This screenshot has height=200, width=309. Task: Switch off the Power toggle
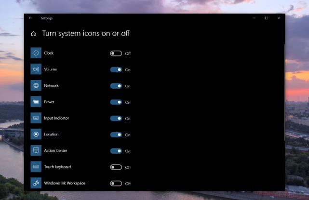click(x=116, y=102)
